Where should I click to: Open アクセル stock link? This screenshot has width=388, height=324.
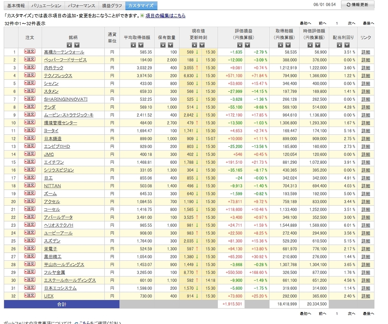tap(52, 202)
